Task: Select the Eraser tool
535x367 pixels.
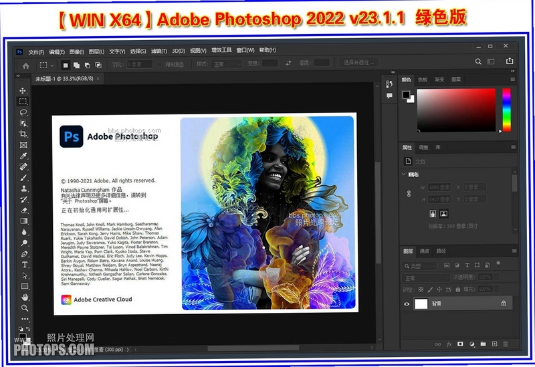Action: [24, 211]
